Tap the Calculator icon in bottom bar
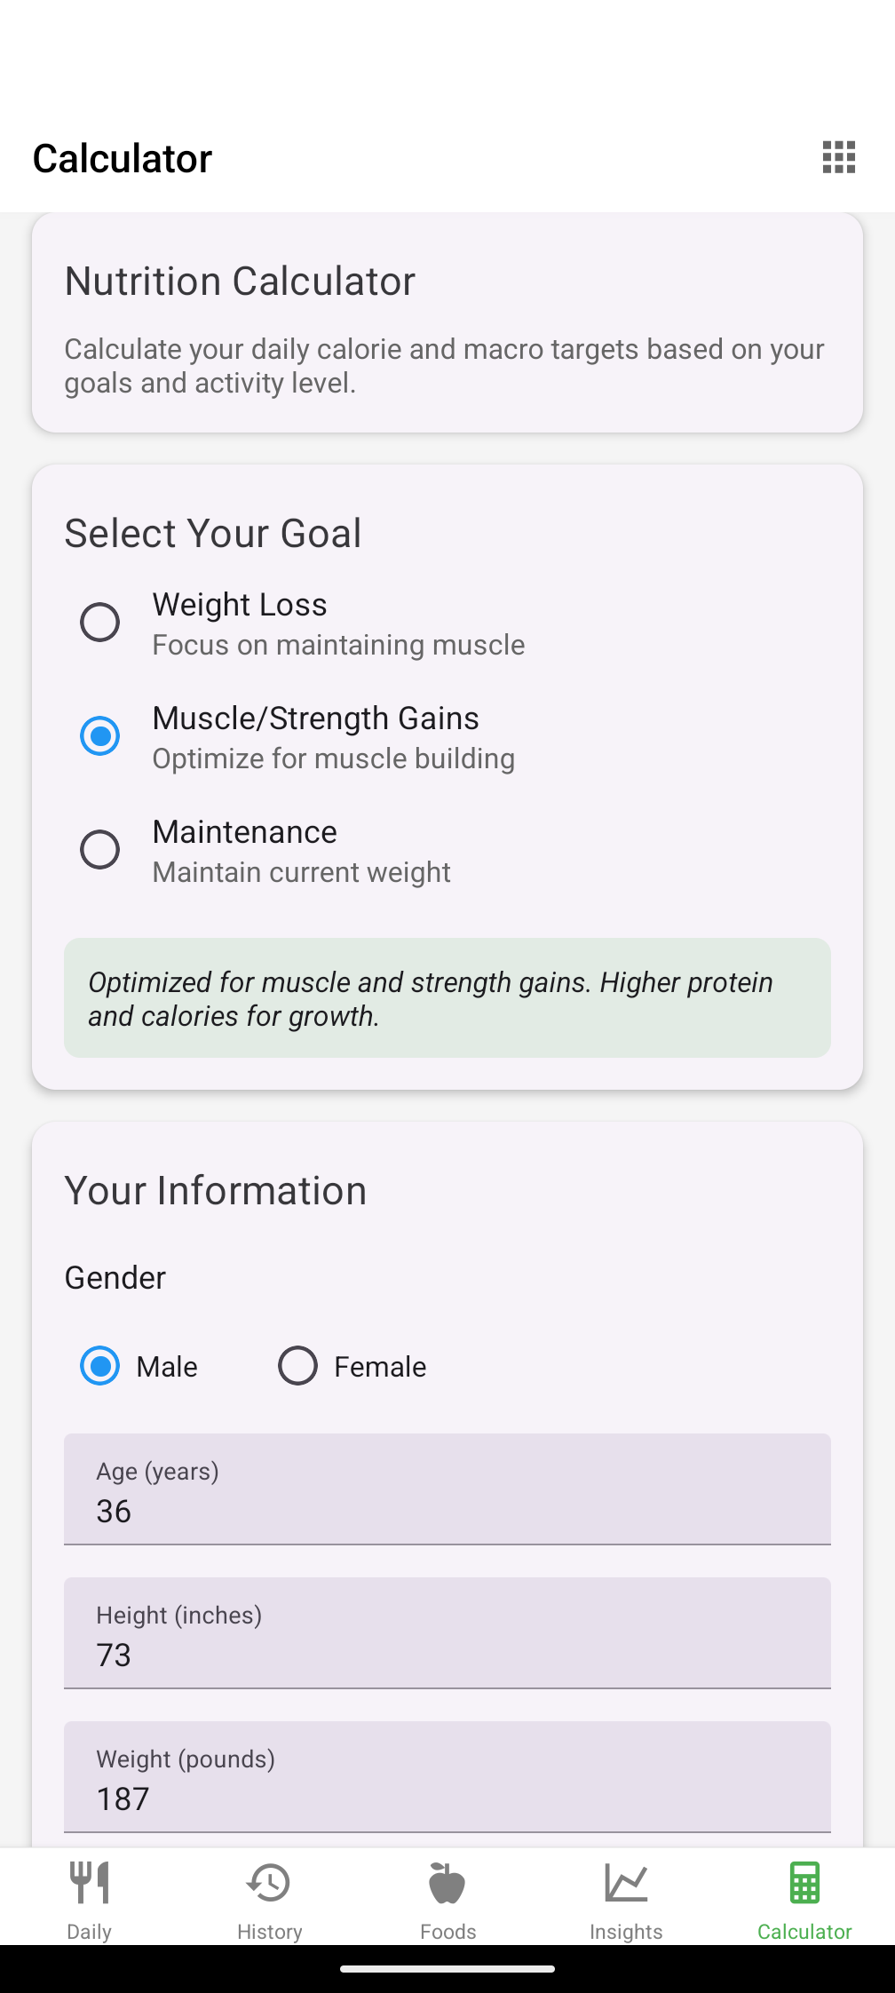The image size is (895, 1993). [x=804, y=1883]
